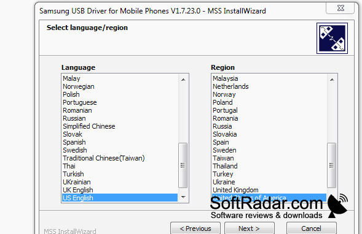Select Portuguese in Language list
Image resolution: width=362 pixels, height=234 pixels.
coord(120,102)
